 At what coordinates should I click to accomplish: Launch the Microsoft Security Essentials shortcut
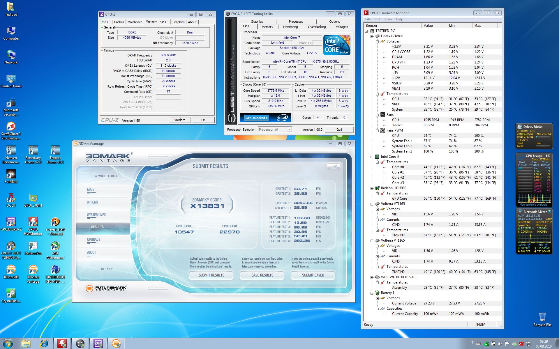(x=11, y=107)
